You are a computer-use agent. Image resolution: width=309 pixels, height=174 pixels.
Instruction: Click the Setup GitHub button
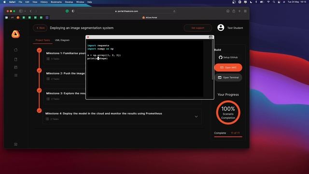[x=228, y=58]
